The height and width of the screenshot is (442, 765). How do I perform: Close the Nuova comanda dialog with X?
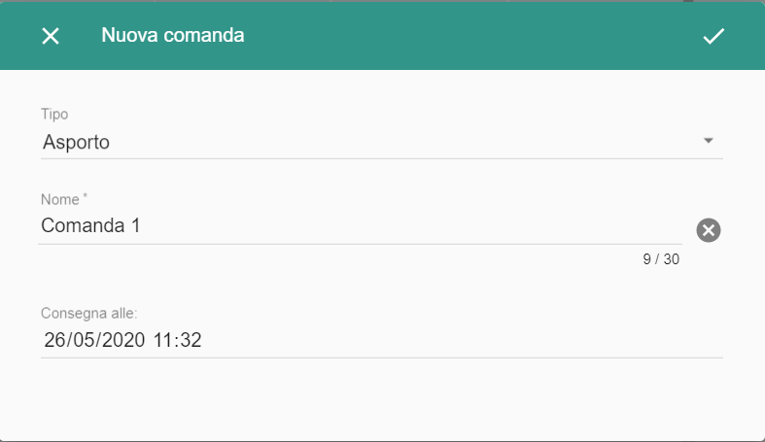(51, 36)
